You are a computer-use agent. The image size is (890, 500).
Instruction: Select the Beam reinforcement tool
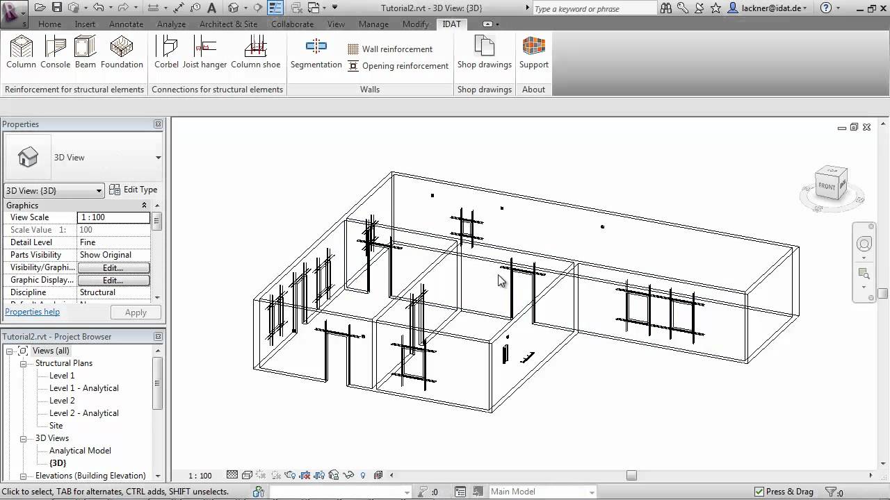coord(86,53)
